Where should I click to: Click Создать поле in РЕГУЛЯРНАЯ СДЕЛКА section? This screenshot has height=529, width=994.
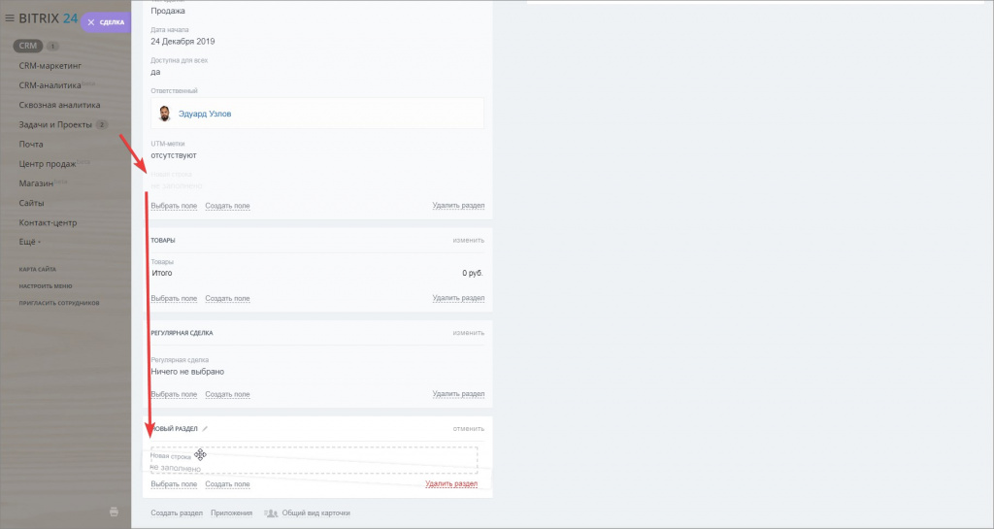(227, 394)
